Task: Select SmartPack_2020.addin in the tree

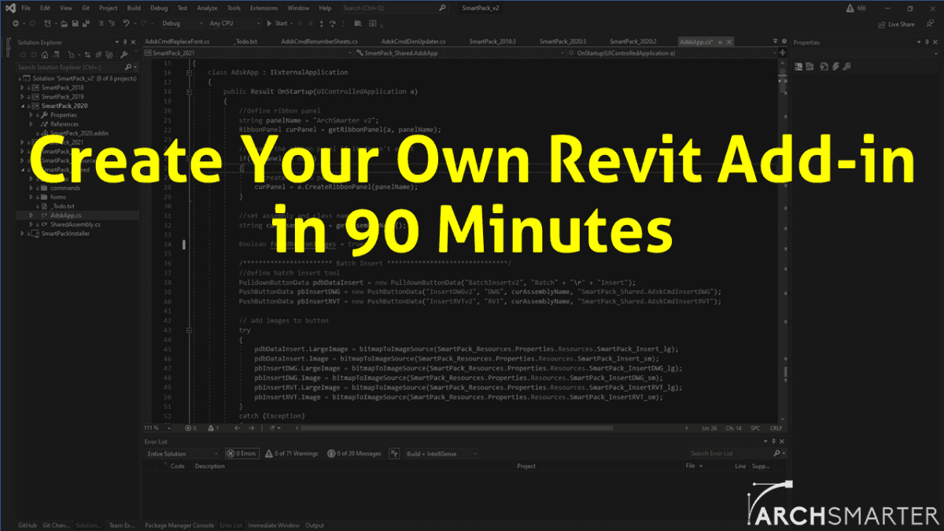Action: pyautogui.click(x=79, y=133)
